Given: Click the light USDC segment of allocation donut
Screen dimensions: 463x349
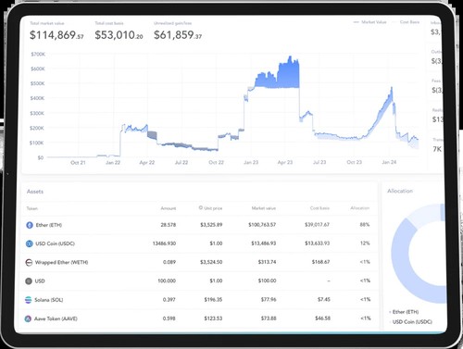Looking at the screenshot, I should tap(424, 216).
